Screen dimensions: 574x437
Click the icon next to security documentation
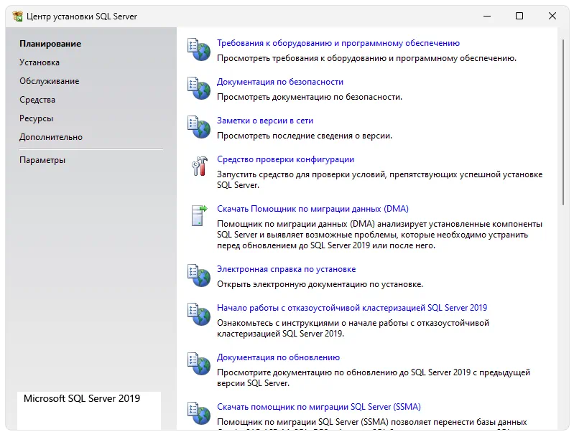tap(199, 88)
